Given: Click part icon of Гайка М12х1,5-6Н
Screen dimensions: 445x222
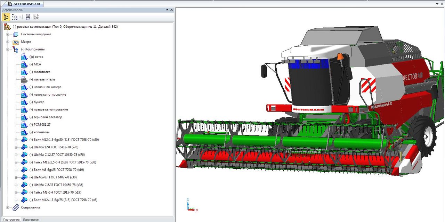Looking at the screenshot, I should pos(24,162).
